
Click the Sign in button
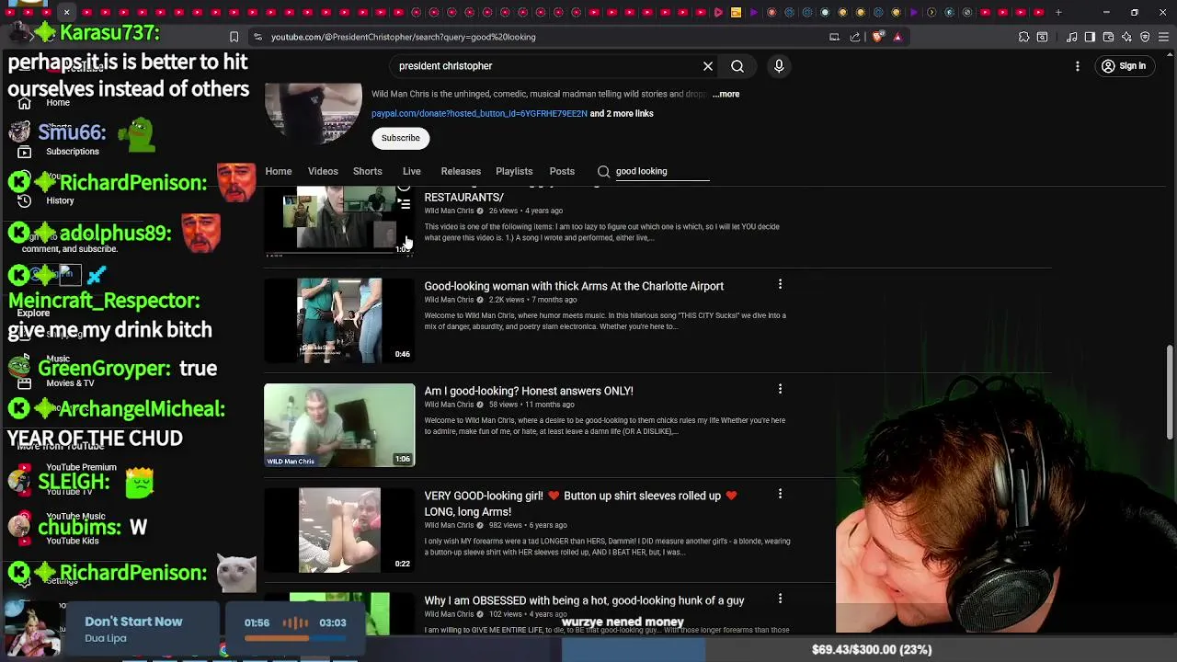1124,66
